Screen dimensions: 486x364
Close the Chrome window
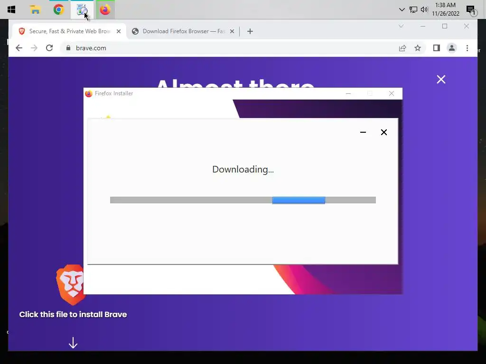467,27
